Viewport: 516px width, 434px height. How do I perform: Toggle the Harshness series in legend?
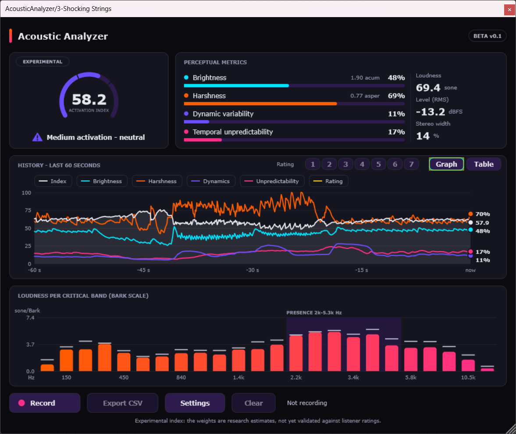pyautogui.click(x=157, y=181)
